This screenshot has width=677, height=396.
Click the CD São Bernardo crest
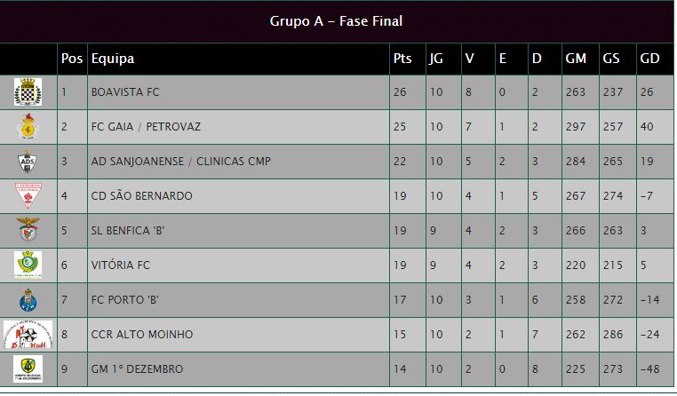click(28, 196)
